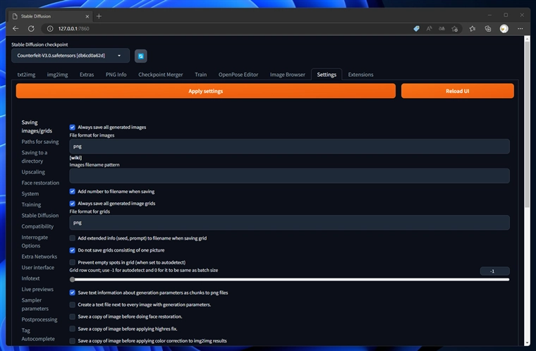Open Interrogate Options section

(35, 241)
